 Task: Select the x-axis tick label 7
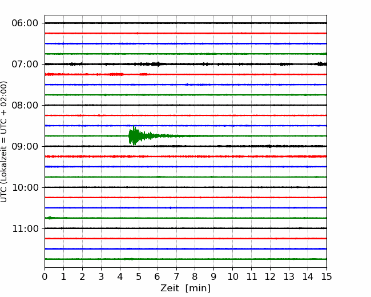pyautogui.click(x=176, y=276)
